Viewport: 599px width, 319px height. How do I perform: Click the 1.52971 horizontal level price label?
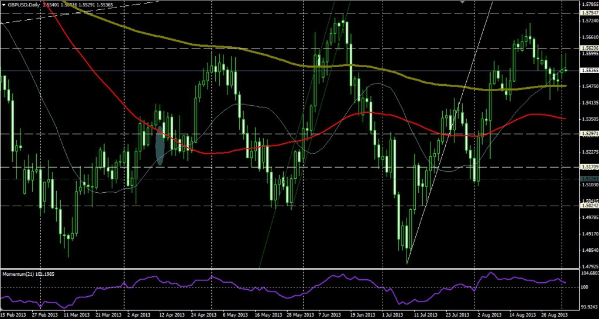coord(588,134)
